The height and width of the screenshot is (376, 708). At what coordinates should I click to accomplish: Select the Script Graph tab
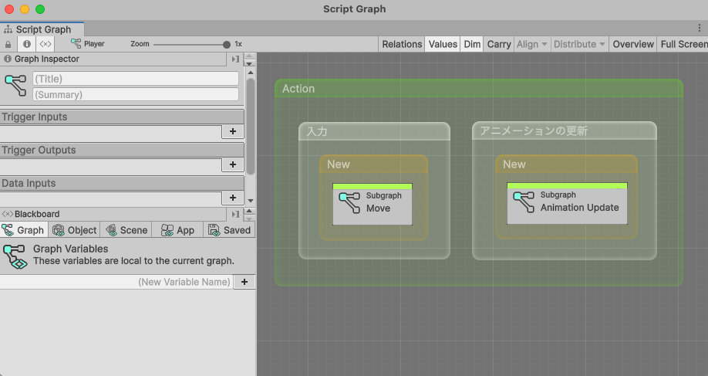(x=42, y=29)
